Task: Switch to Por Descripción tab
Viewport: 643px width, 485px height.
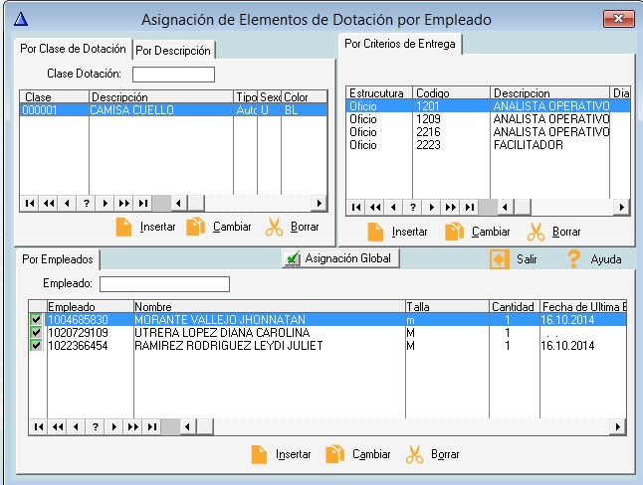Action: (x=173, y=50)
